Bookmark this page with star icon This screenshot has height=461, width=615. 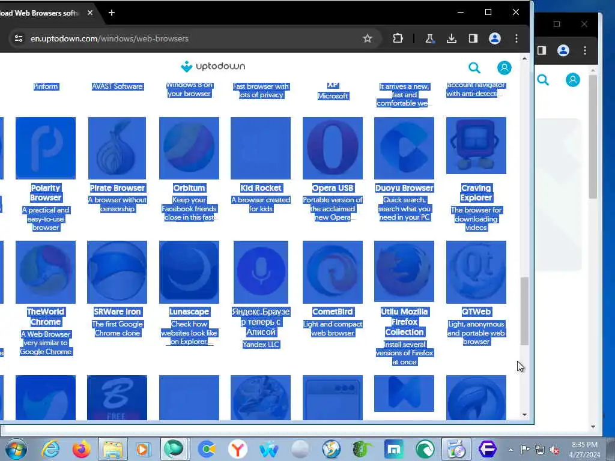pyautogui.click(x=367, y=38)
